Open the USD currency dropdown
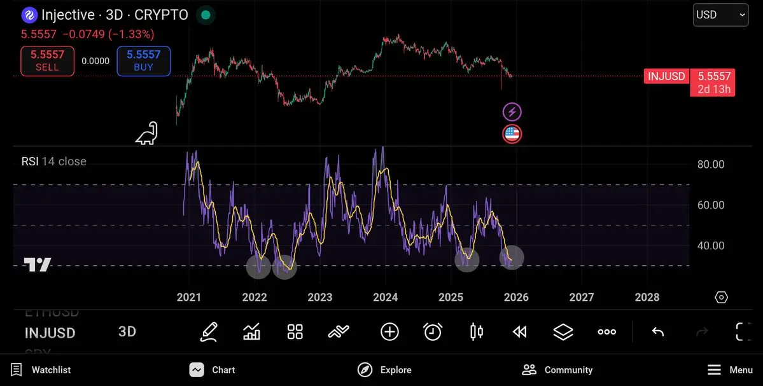Screen dimensions: 763x386 pos(720,15)
